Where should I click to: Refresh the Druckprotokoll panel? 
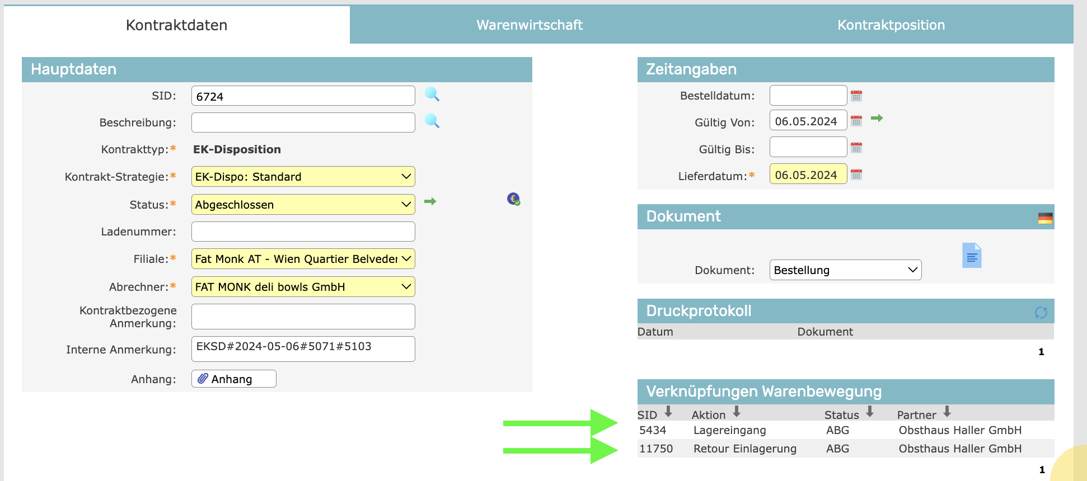(x=1041, y=313)
